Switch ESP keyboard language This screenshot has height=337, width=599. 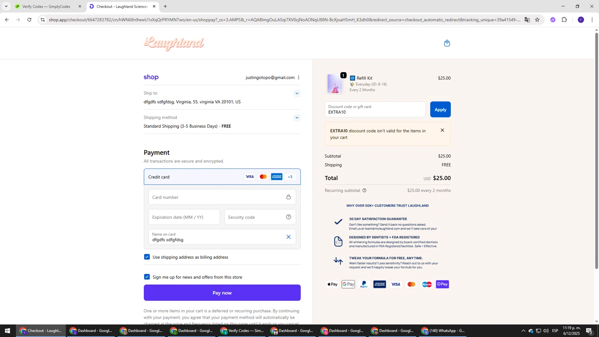click(x=555, y=331)
